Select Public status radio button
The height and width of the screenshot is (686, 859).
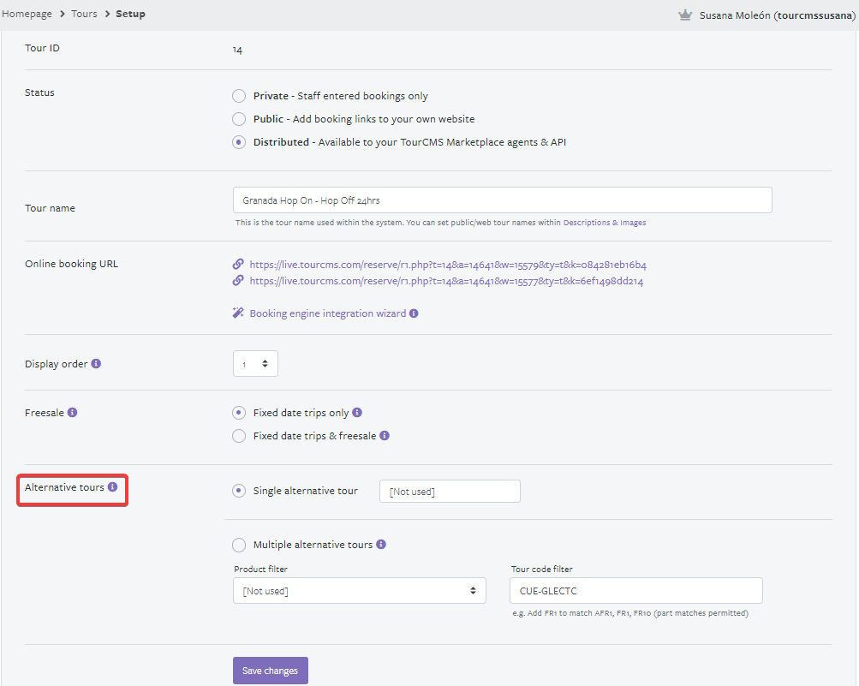[x=239, y=119]
